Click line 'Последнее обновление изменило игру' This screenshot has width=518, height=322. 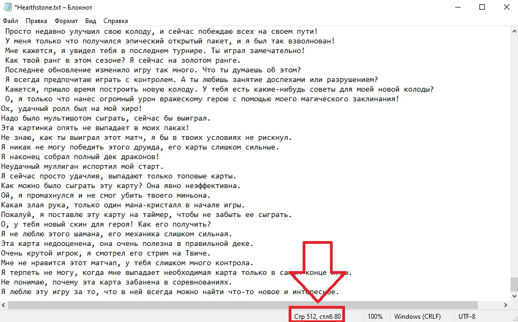click(x=153, y=70)
